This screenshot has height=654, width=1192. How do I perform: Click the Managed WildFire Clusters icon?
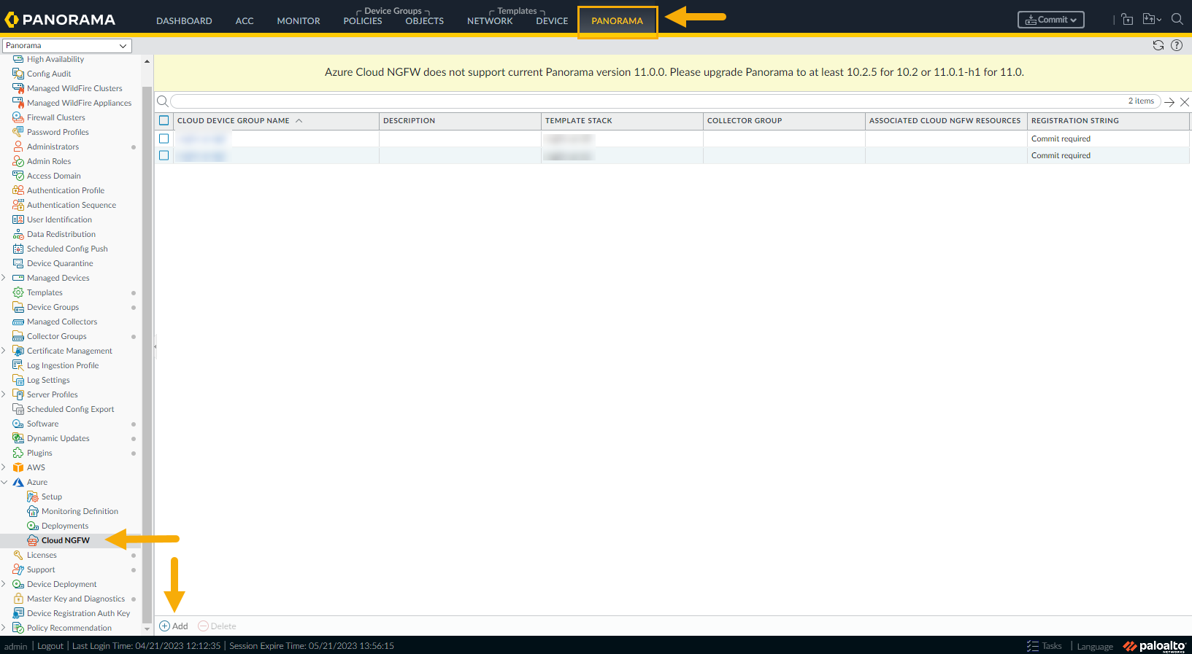pos(18,88)
